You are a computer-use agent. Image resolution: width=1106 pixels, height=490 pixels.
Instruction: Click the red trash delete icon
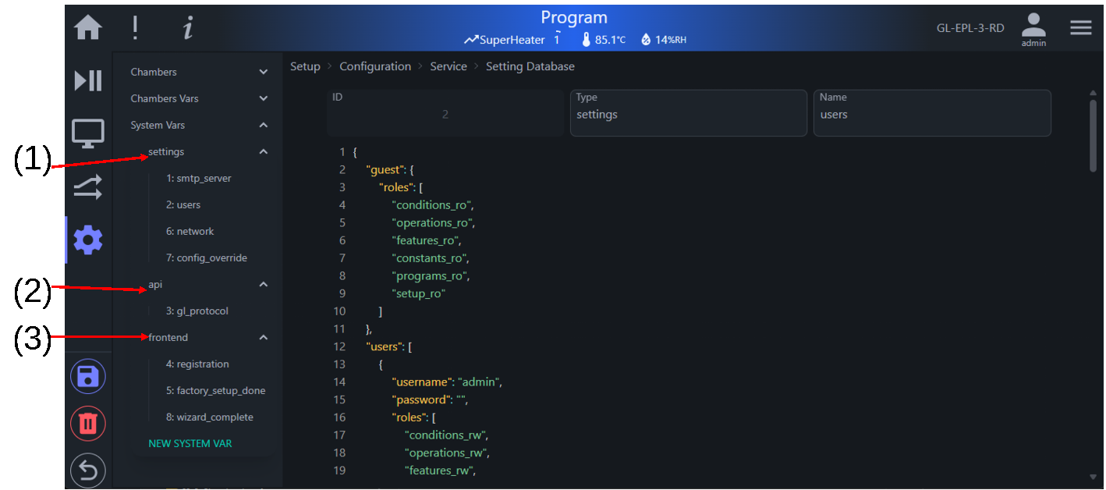(x=88, y=424)
